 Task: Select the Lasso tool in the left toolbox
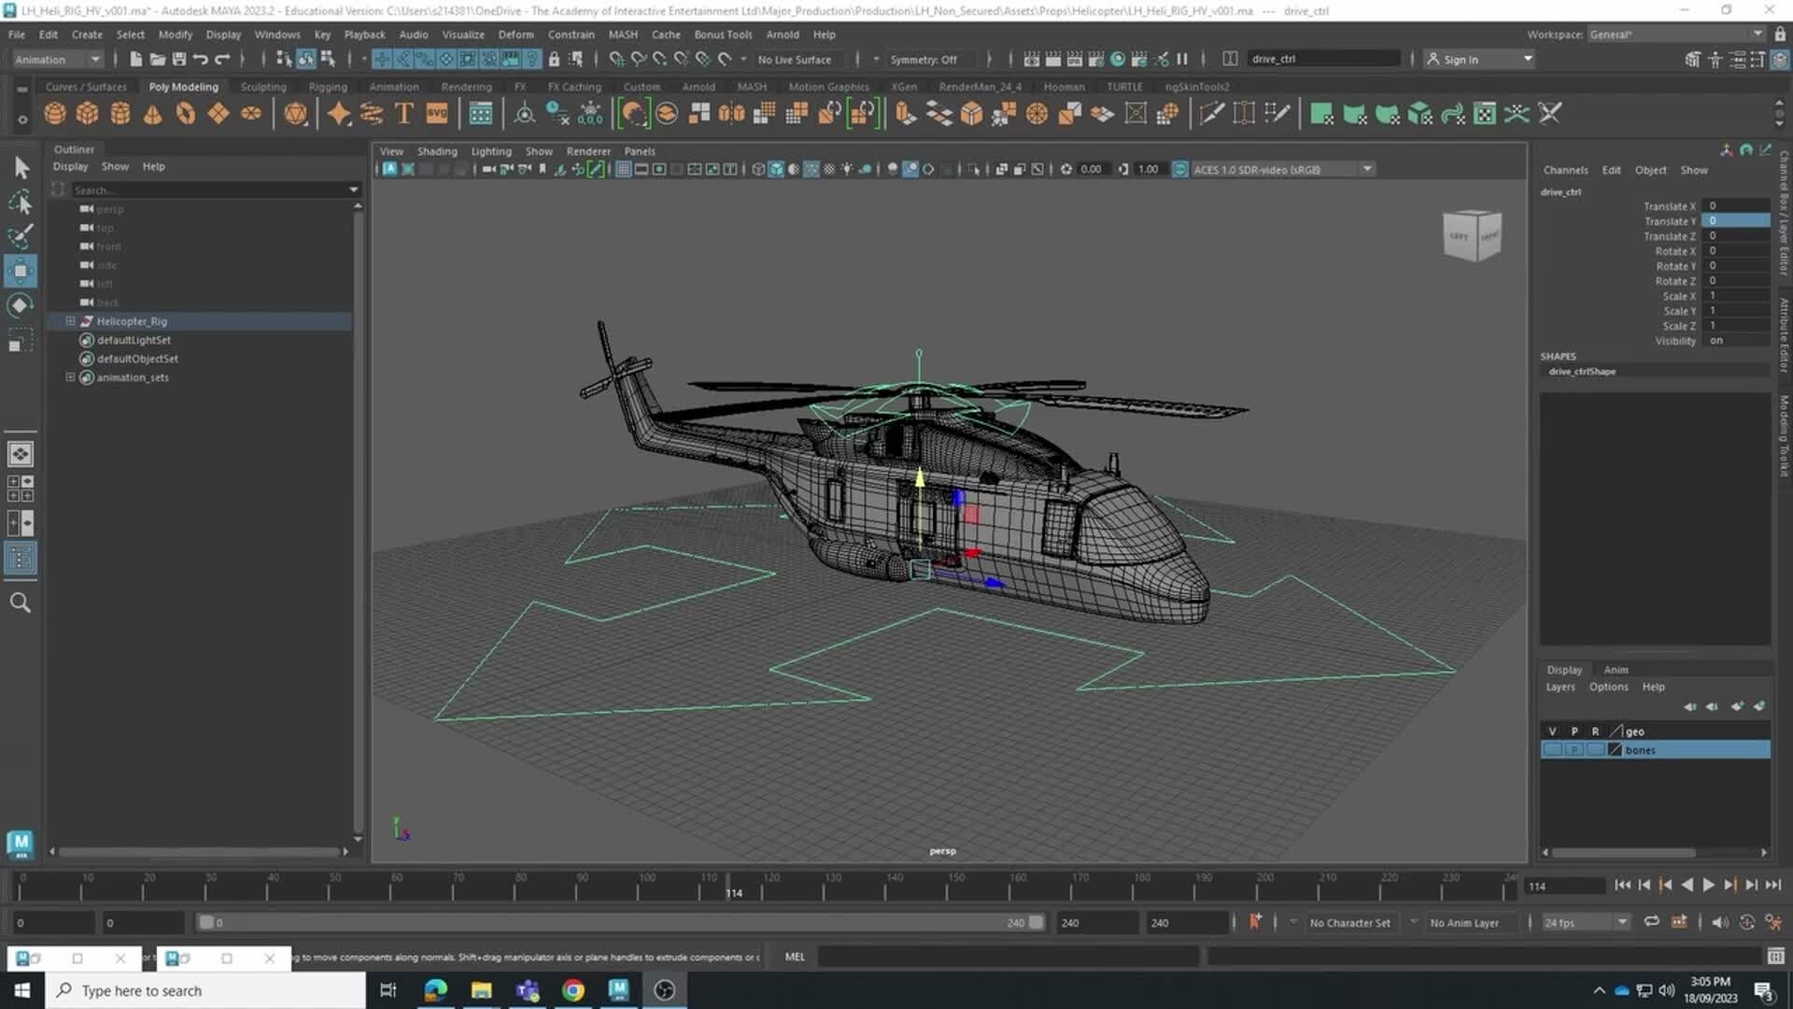(x=21, y=202)
